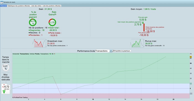Image resolution: width=194 pixels, height=101 pixels.
Task: Click the Temps dans le marché label
Action: [6, 60]
